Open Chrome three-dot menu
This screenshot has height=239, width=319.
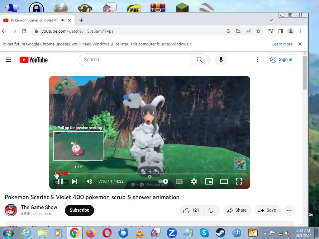click(x=301, y=31)
